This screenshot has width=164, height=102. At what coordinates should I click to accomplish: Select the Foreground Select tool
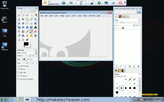[x=23, y=19]
